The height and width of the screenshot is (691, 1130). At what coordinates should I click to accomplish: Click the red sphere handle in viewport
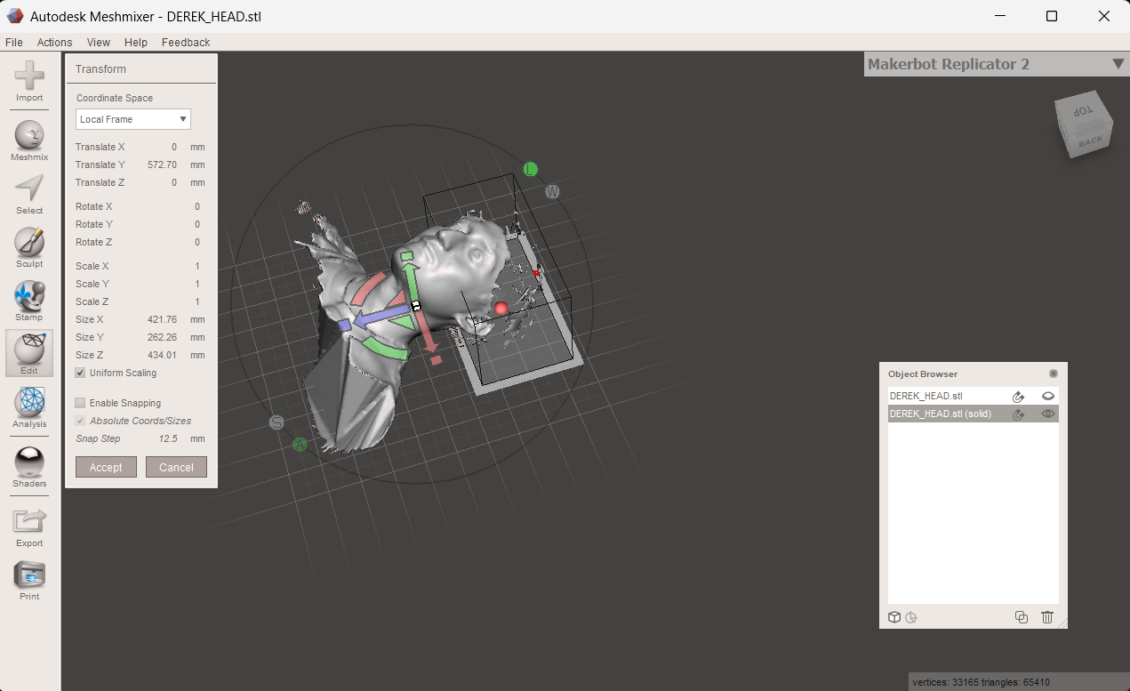coord(501,309)
